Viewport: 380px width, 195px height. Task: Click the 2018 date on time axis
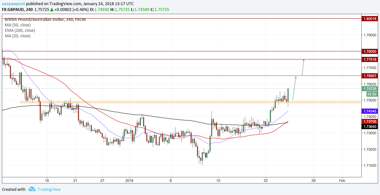130,181
